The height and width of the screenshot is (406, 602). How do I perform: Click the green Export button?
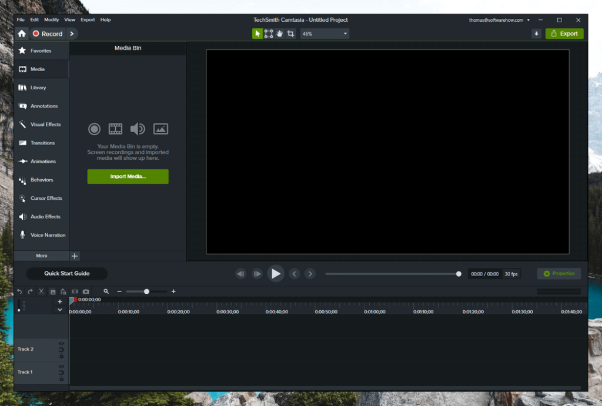coord(564,33)
